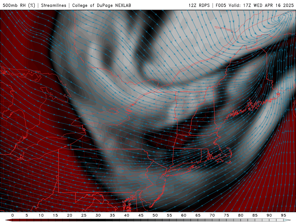Click the colorbar label "80"
The width and height of the screenshot is (296, 222).
(241, 215)
